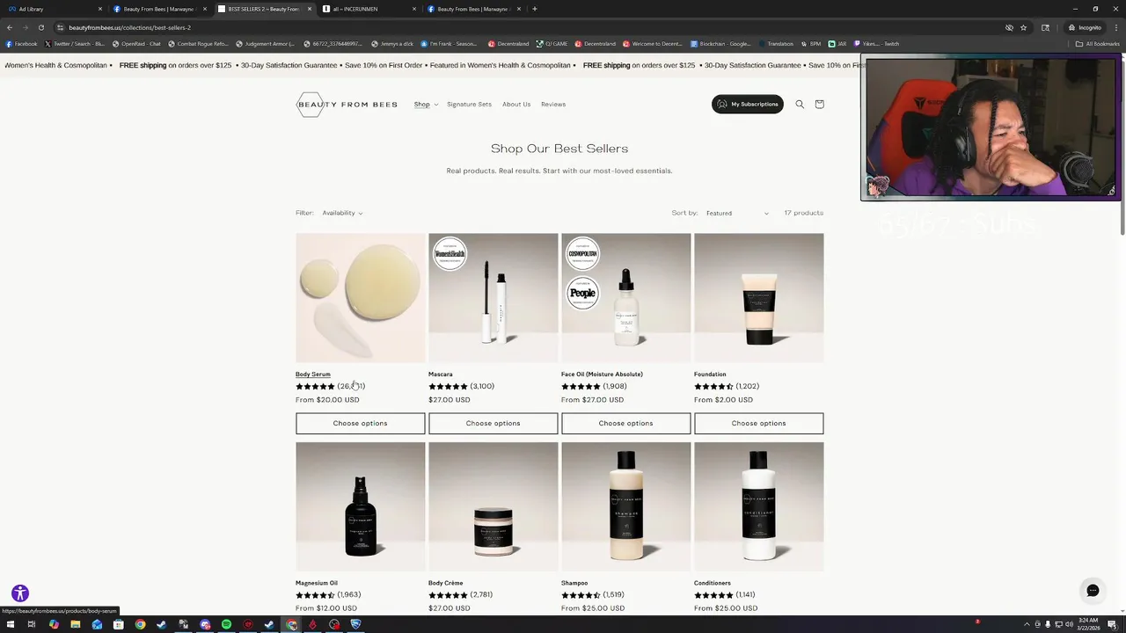Image resolution: width=1126 pixels, height=633 pixels.
Task: Open File Explorer from the taskbar
Action: [75, 624]
